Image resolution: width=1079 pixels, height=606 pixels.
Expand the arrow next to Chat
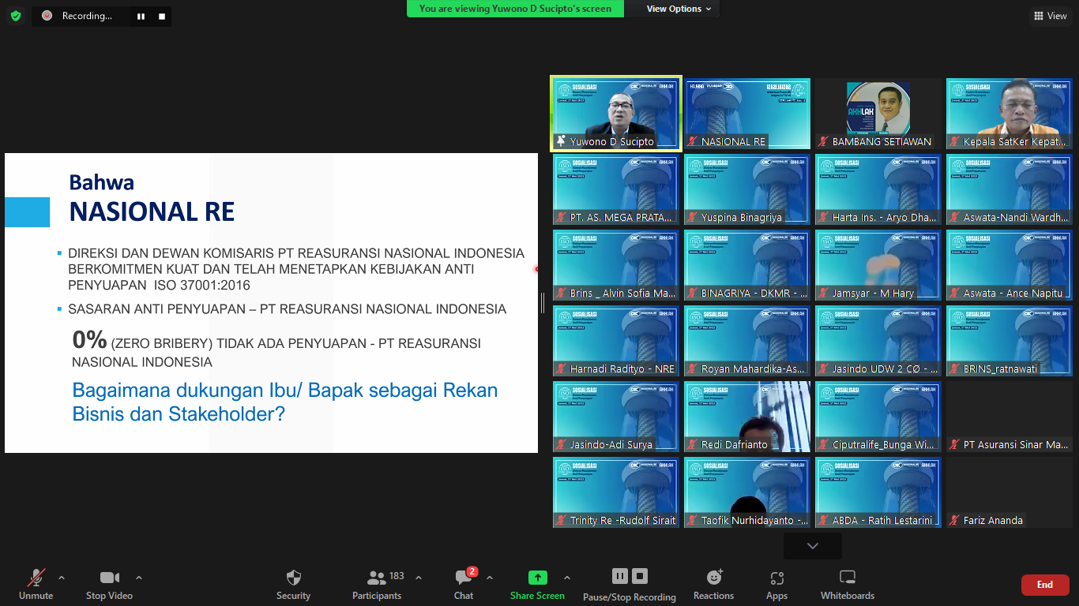[490, 578]
